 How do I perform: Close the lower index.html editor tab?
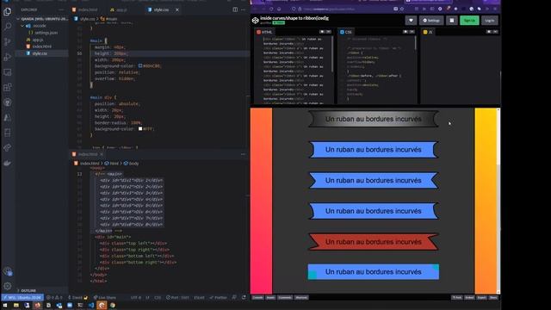(x=102, y=154)
